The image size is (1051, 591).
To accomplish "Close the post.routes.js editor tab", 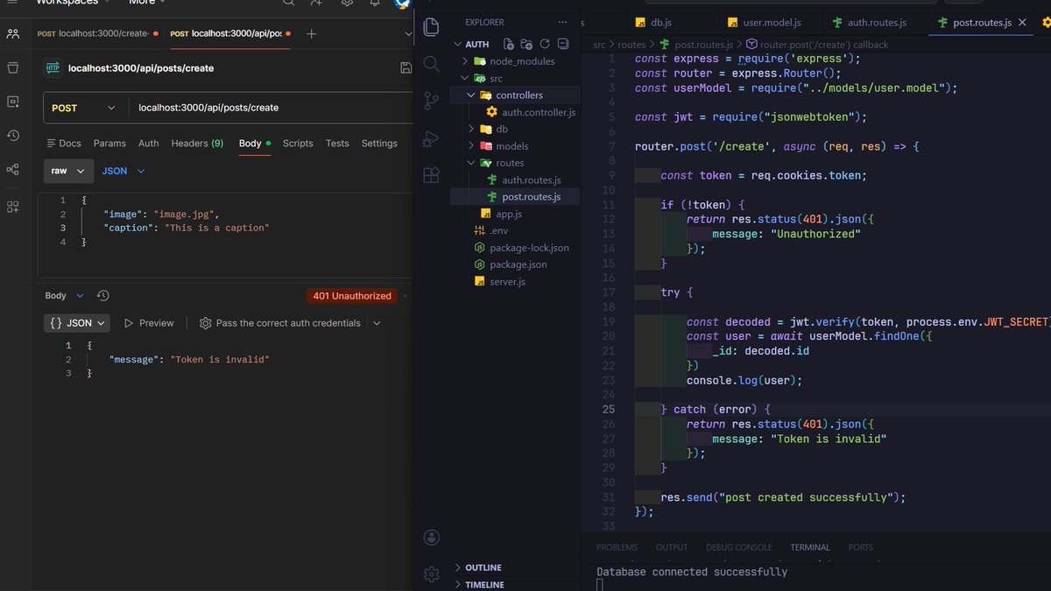I will 1021,22.
